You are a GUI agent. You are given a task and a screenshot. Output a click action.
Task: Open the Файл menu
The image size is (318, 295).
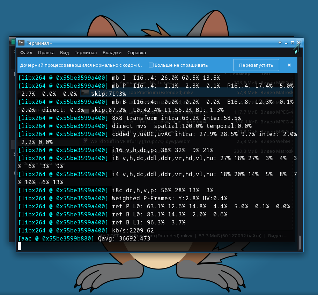26,52
